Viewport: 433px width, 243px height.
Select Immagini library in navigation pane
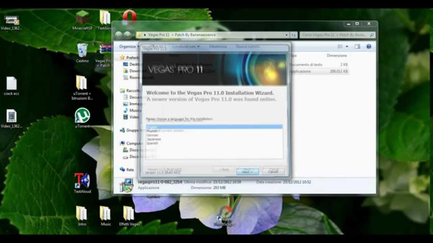pos(133,104)
